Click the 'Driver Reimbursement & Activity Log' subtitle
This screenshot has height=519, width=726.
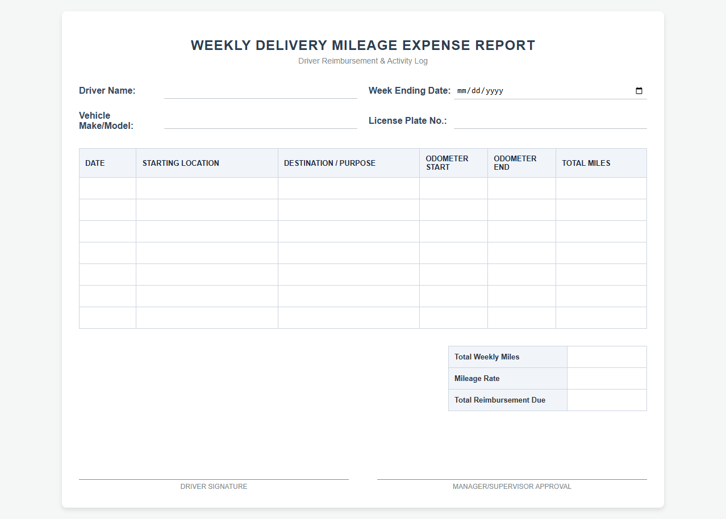(363, 61)
